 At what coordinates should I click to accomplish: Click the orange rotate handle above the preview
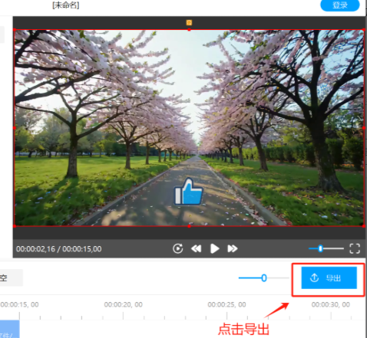[x=189, y=23]
